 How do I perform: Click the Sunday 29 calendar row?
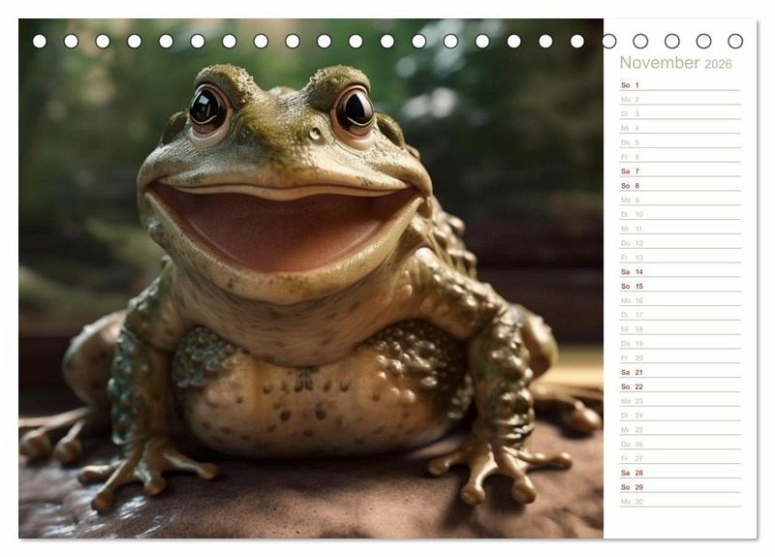tap(678, 487)
